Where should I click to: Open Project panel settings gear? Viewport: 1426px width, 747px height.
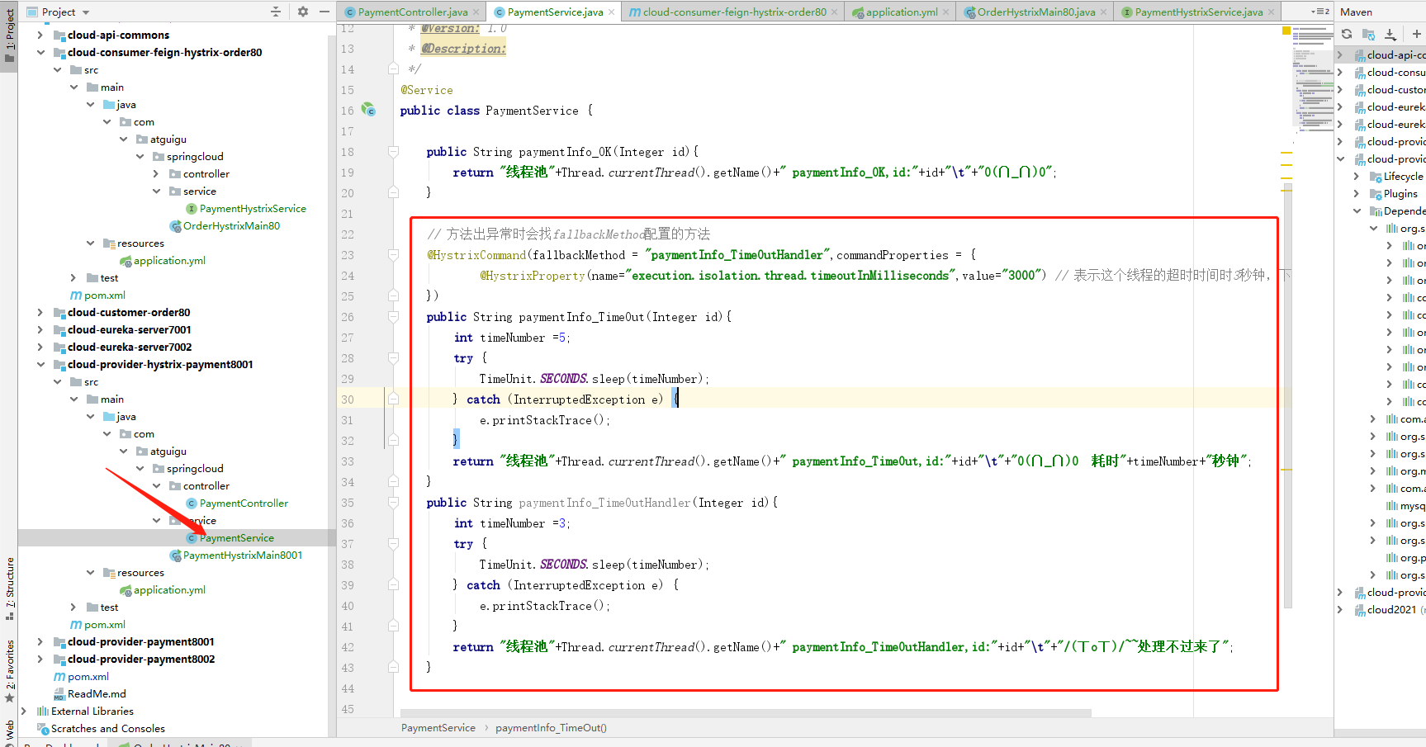[x=302, y=12]
